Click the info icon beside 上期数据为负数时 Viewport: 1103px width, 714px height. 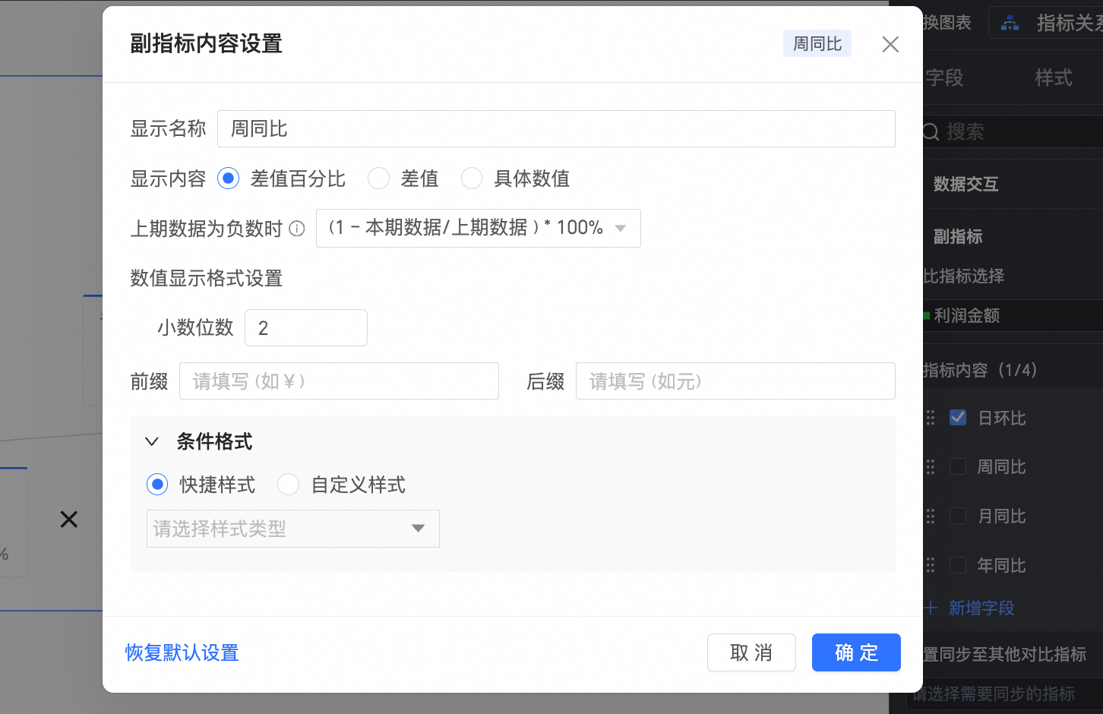pos(298,229)
